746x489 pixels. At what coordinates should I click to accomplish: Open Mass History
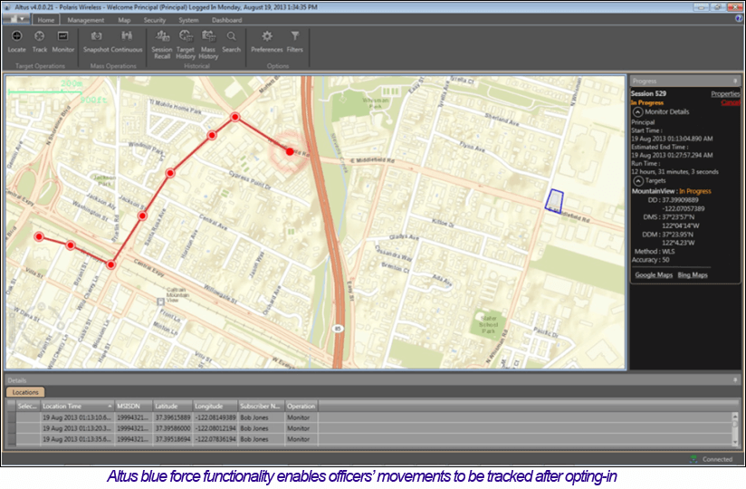pos(208,44)
